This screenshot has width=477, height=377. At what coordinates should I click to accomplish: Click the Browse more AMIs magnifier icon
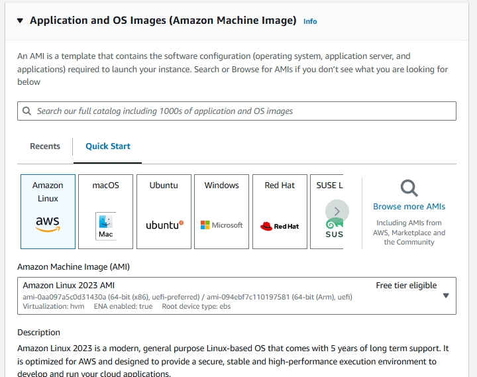pos(409,189)
